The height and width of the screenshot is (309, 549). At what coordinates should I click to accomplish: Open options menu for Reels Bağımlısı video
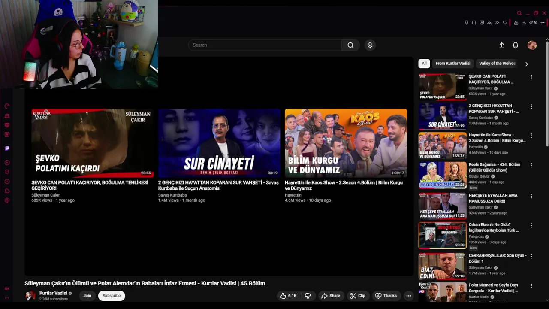531,165
